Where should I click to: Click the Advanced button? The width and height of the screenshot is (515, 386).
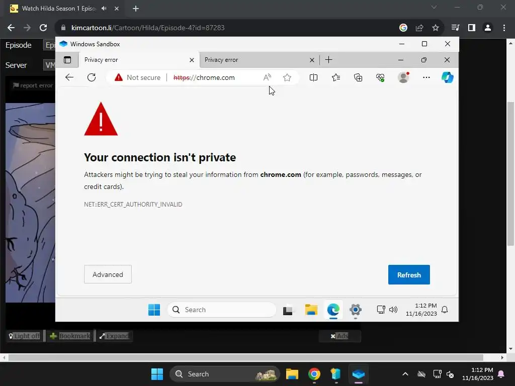pyautogui.click(x=108, y=274)
